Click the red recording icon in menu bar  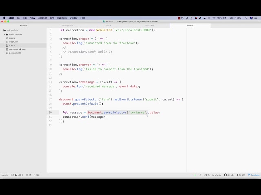point(179,18)
